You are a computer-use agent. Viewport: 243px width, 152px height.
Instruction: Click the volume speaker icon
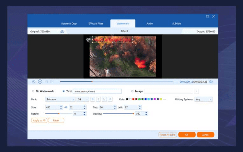click(211, 82)
